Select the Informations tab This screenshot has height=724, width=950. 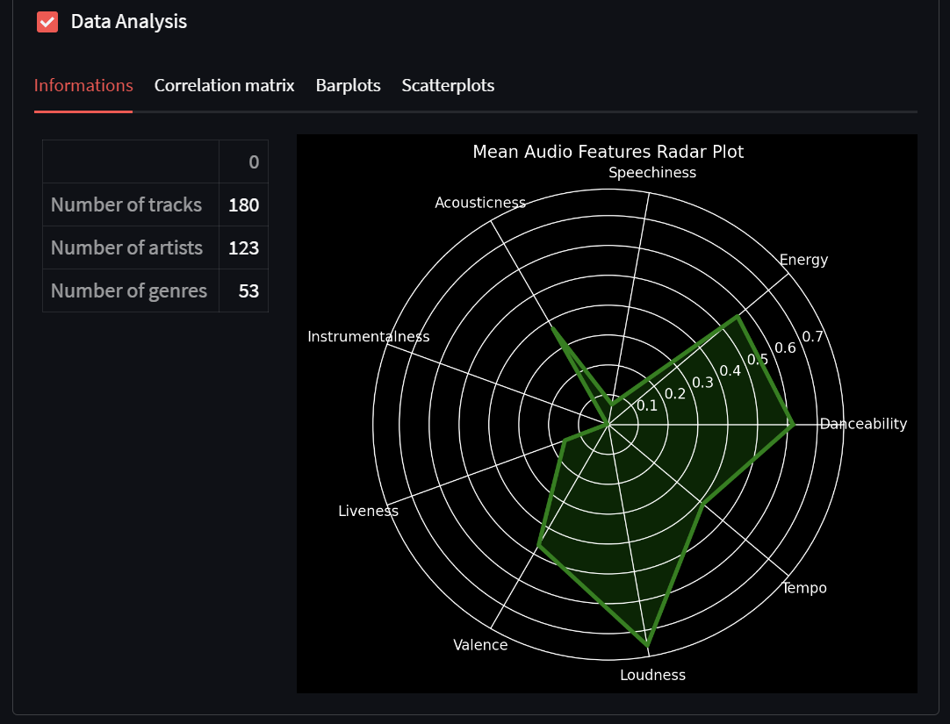click(x=83, y=85)
